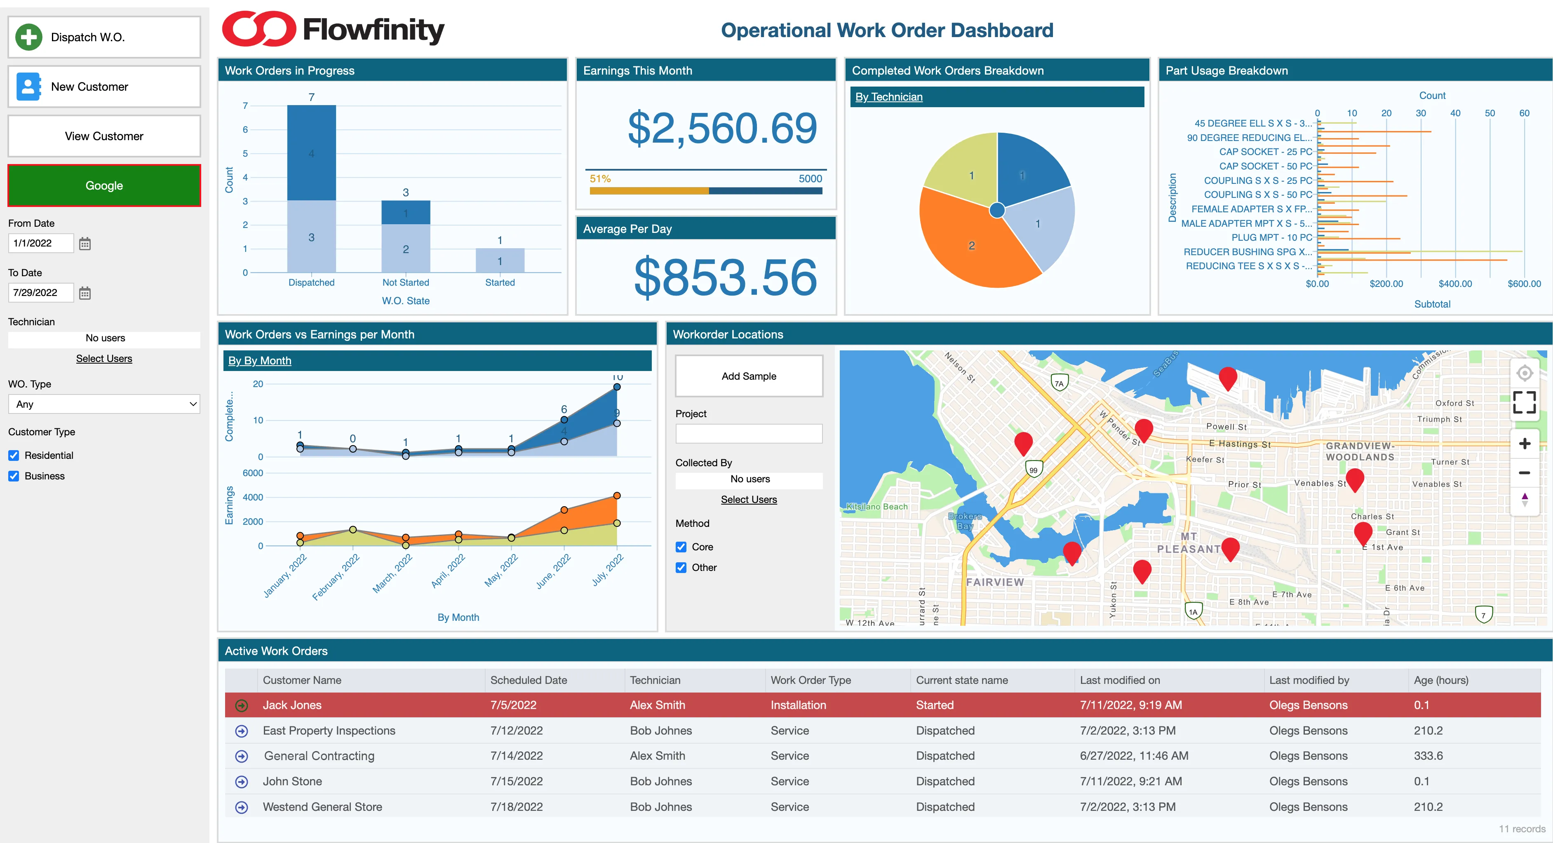The width and height of the screenshot is (1553, 843).
Task: Click the New Customer icon button
Action: (28, 87)
